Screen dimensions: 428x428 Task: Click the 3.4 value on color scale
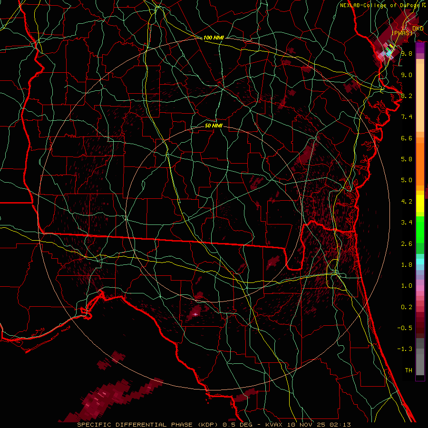pos(407,223)
